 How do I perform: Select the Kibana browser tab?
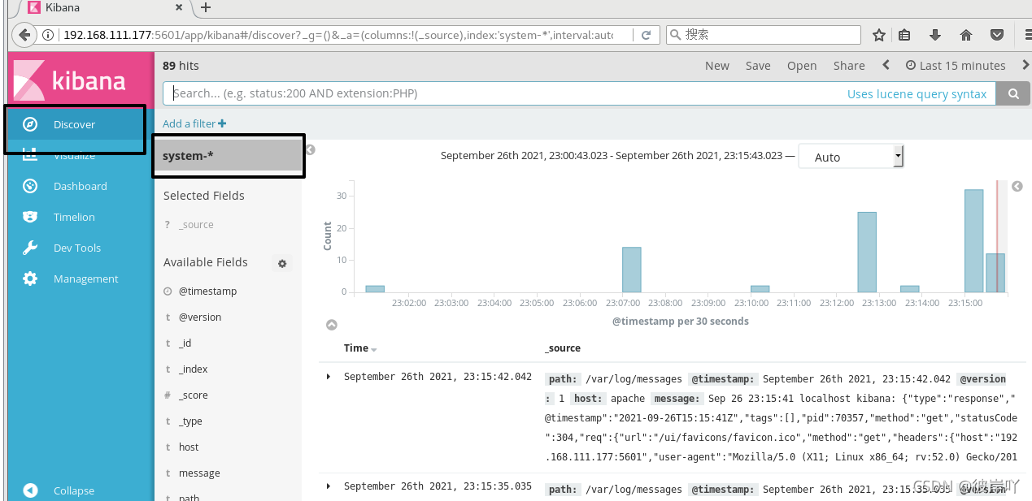pyautogui.click(x=104, y=7)
